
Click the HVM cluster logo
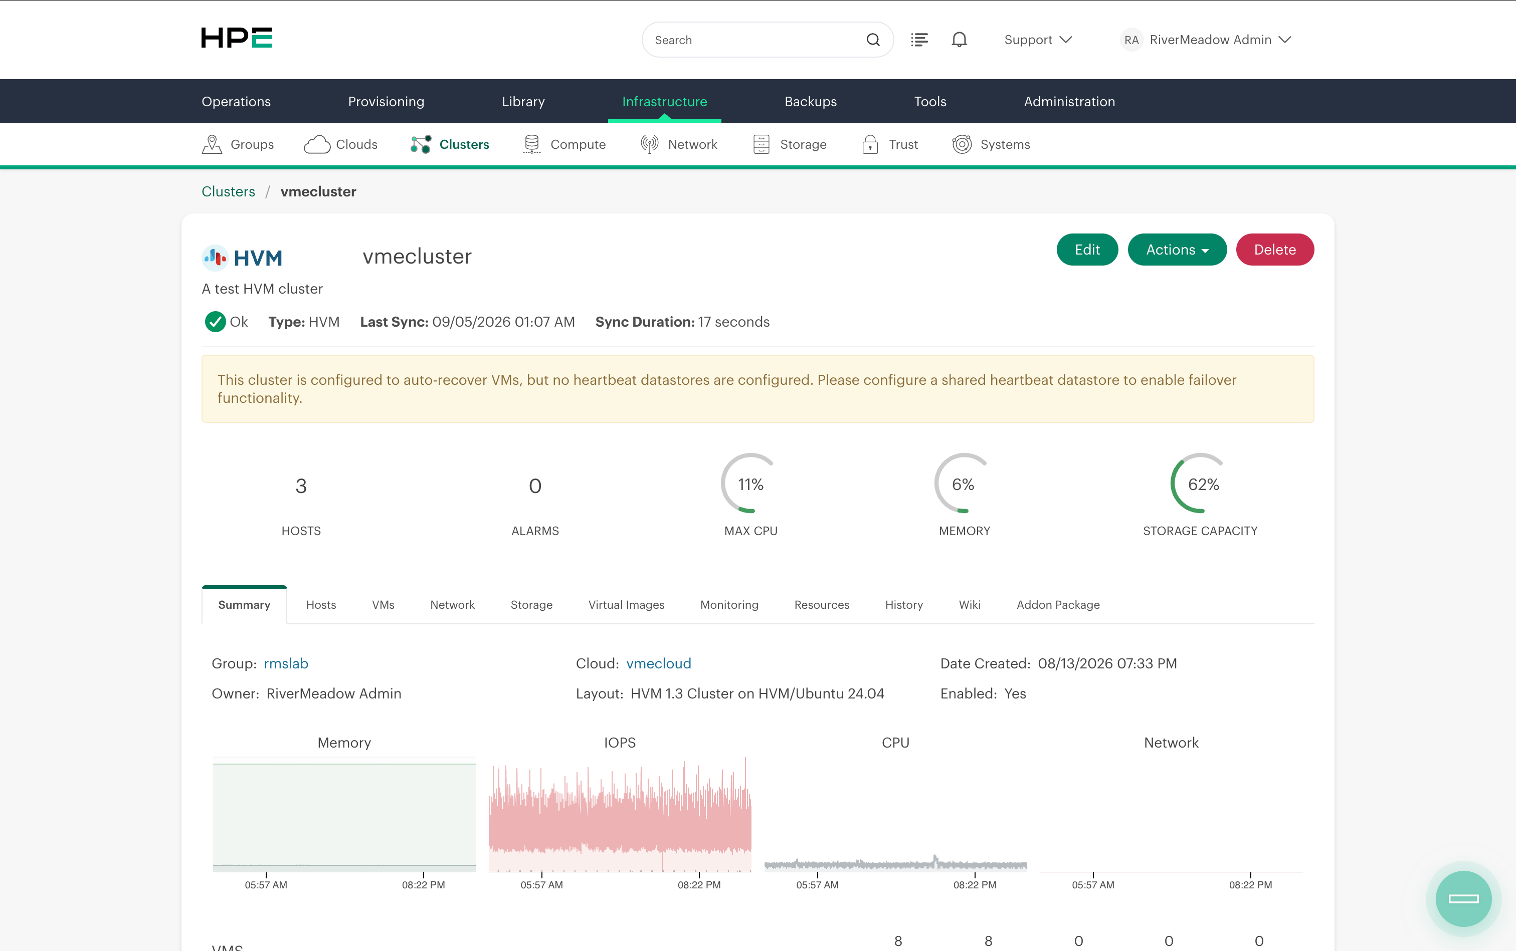242,258
